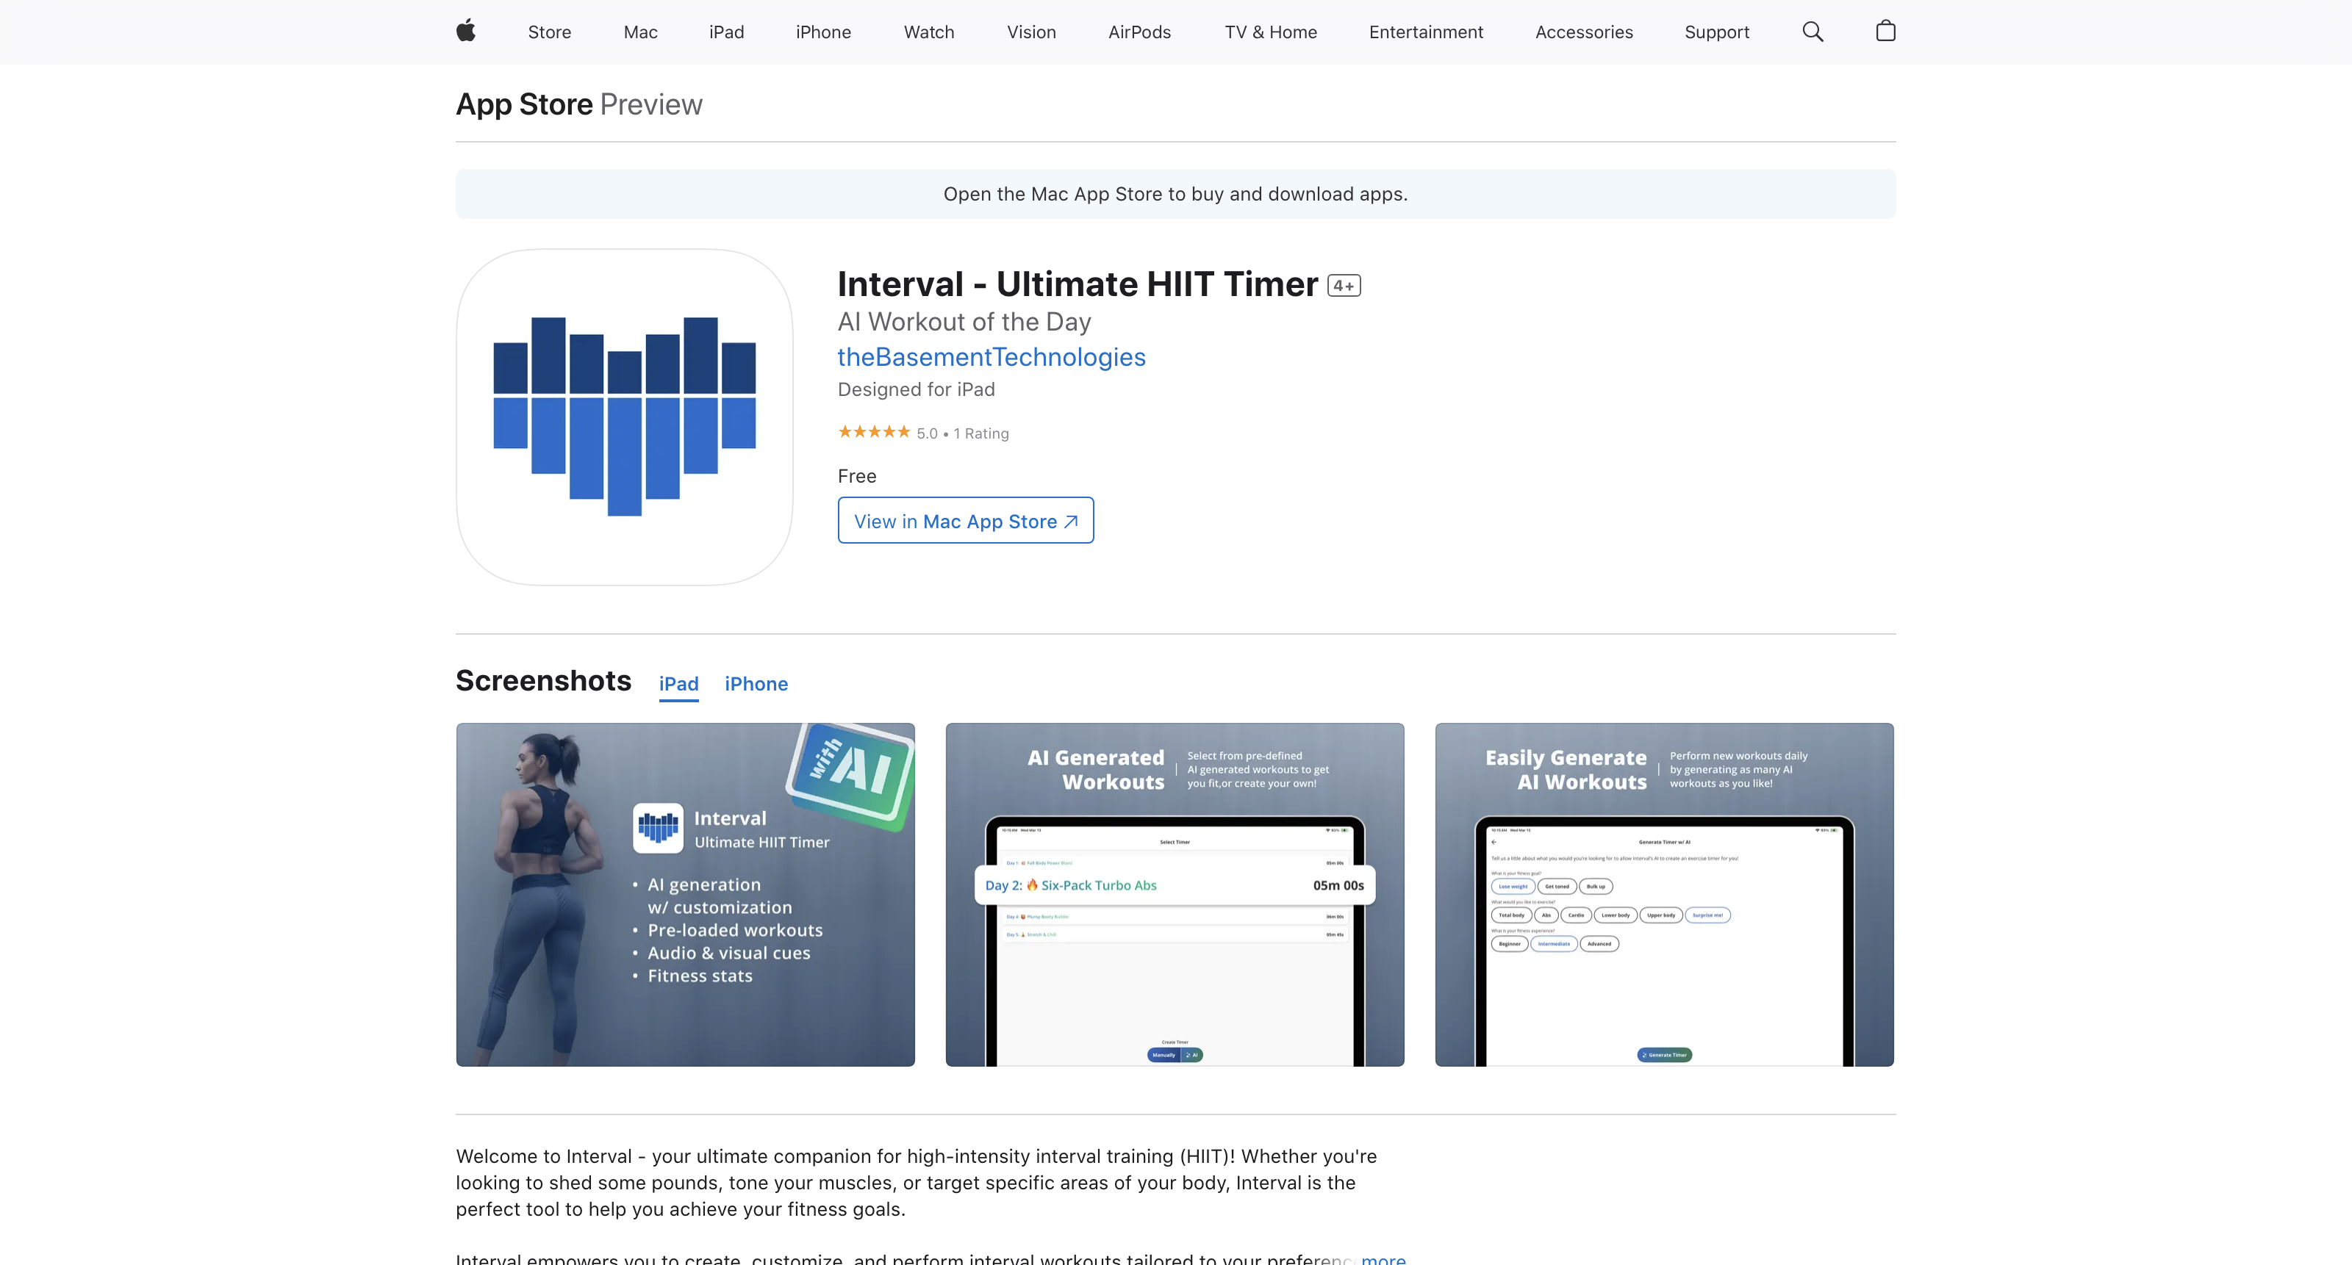Click the 'AI Workout of the Day' subtitle
The height and width of the screenshot is (1265, 2352).
[964, 321]
